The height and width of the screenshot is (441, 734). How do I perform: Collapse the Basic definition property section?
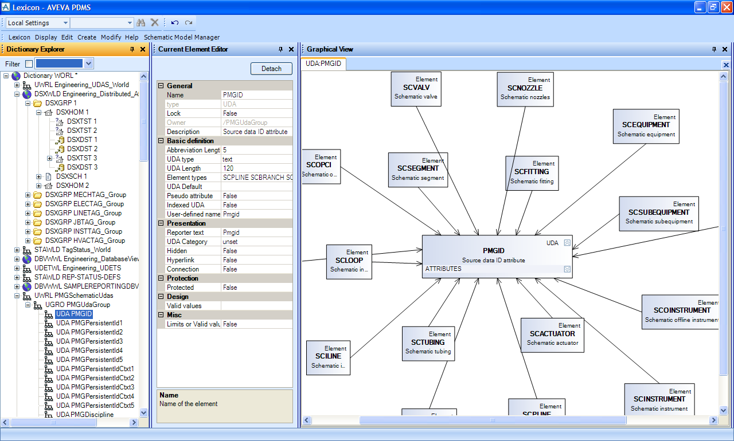[x=161, y=141]
